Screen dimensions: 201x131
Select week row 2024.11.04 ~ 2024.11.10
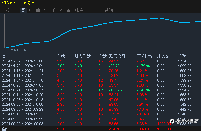tap(97, 80)
